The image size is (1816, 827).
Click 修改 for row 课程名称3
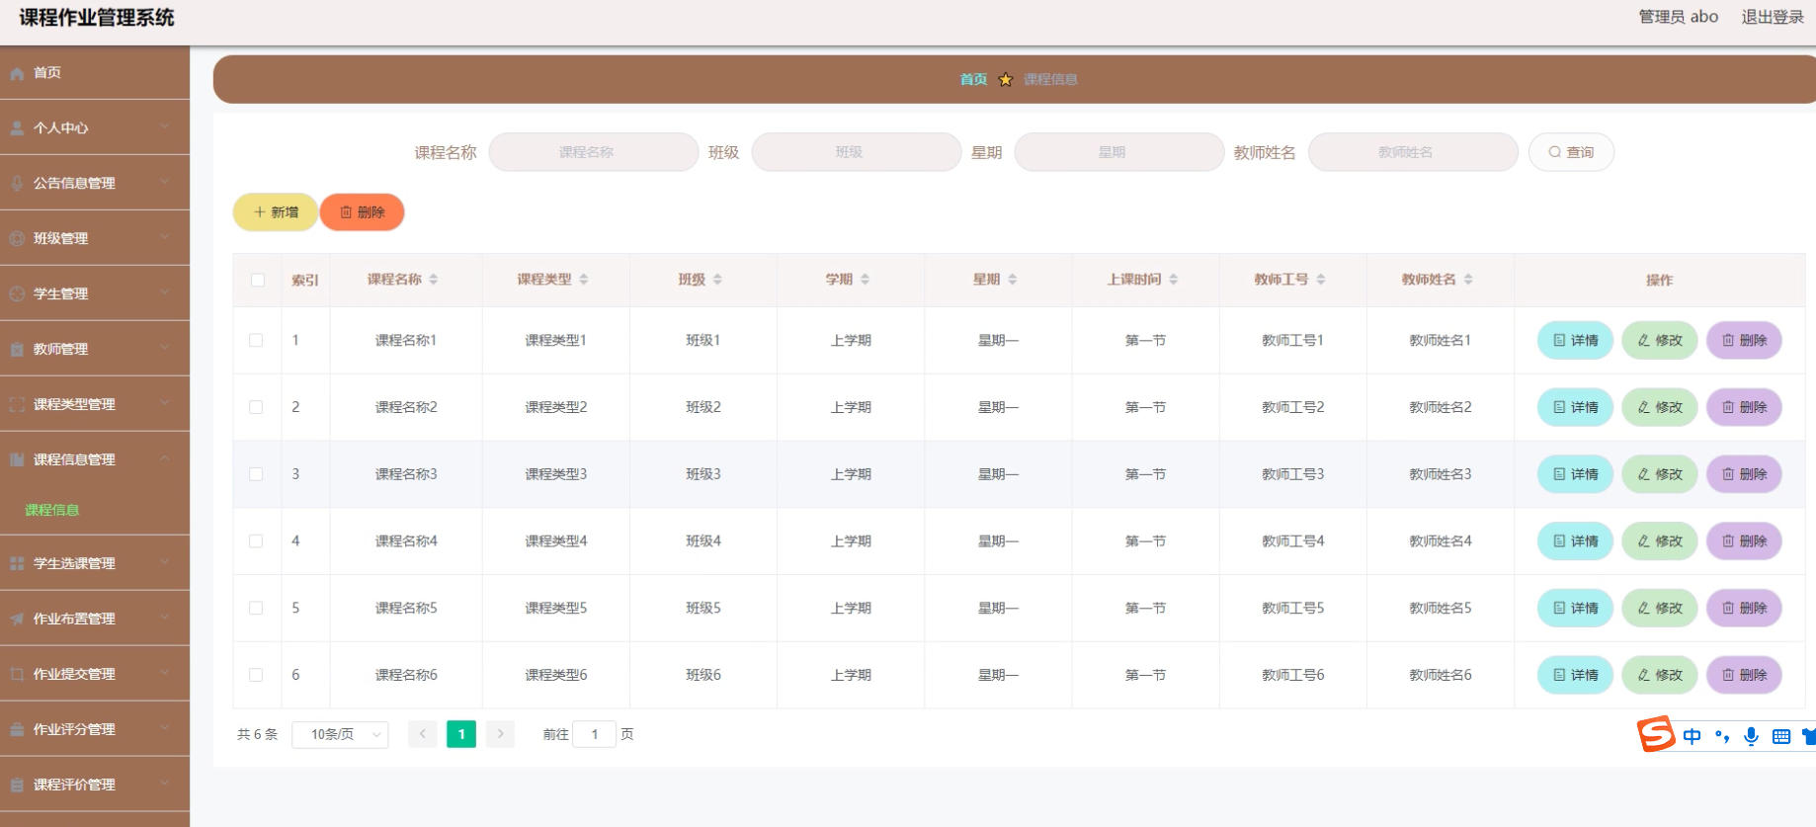coord(1660,474)
